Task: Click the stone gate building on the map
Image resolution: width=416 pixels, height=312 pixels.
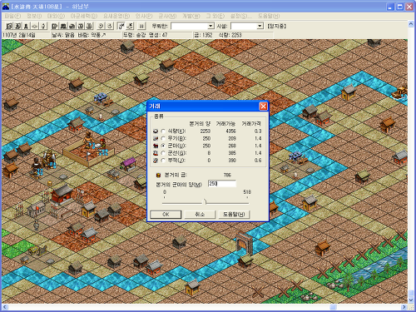Action: point(245,243)
